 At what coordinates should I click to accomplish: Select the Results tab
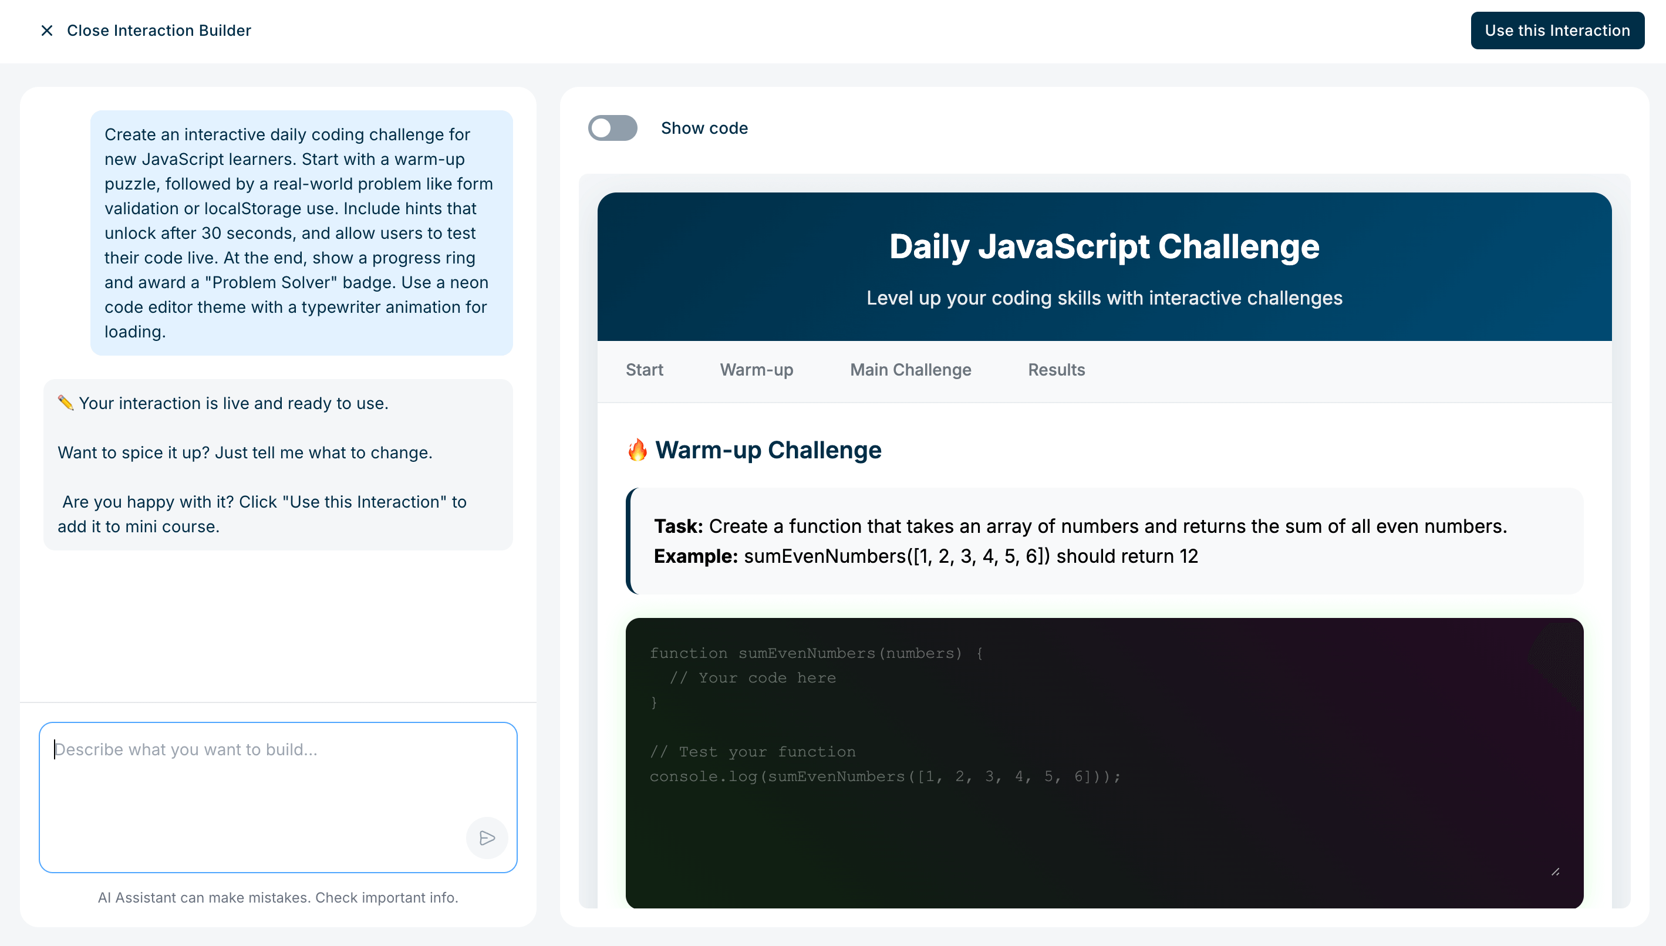coord(1056,370)
